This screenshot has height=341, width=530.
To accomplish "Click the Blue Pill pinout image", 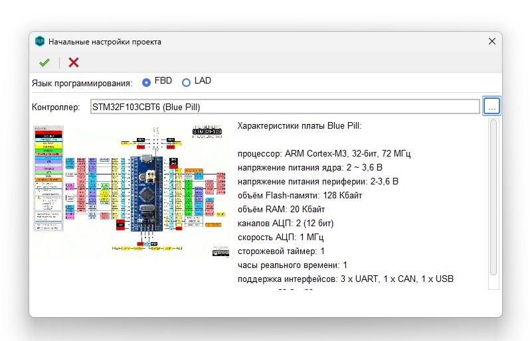I will [132, 192].
